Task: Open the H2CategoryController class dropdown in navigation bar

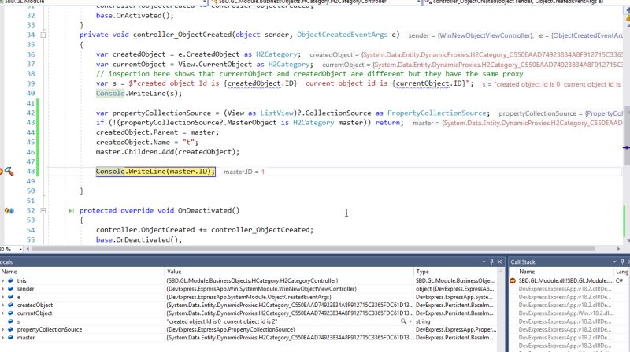Action: pos(419,2)
